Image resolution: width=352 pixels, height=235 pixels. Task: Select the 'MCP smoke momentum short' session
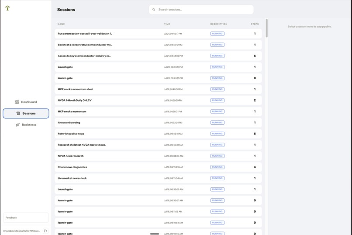158,89
